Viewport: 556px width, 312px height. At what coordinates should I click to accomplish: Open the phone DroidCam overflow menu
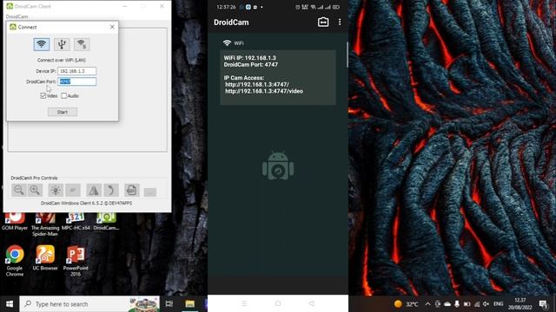[340, 22]
